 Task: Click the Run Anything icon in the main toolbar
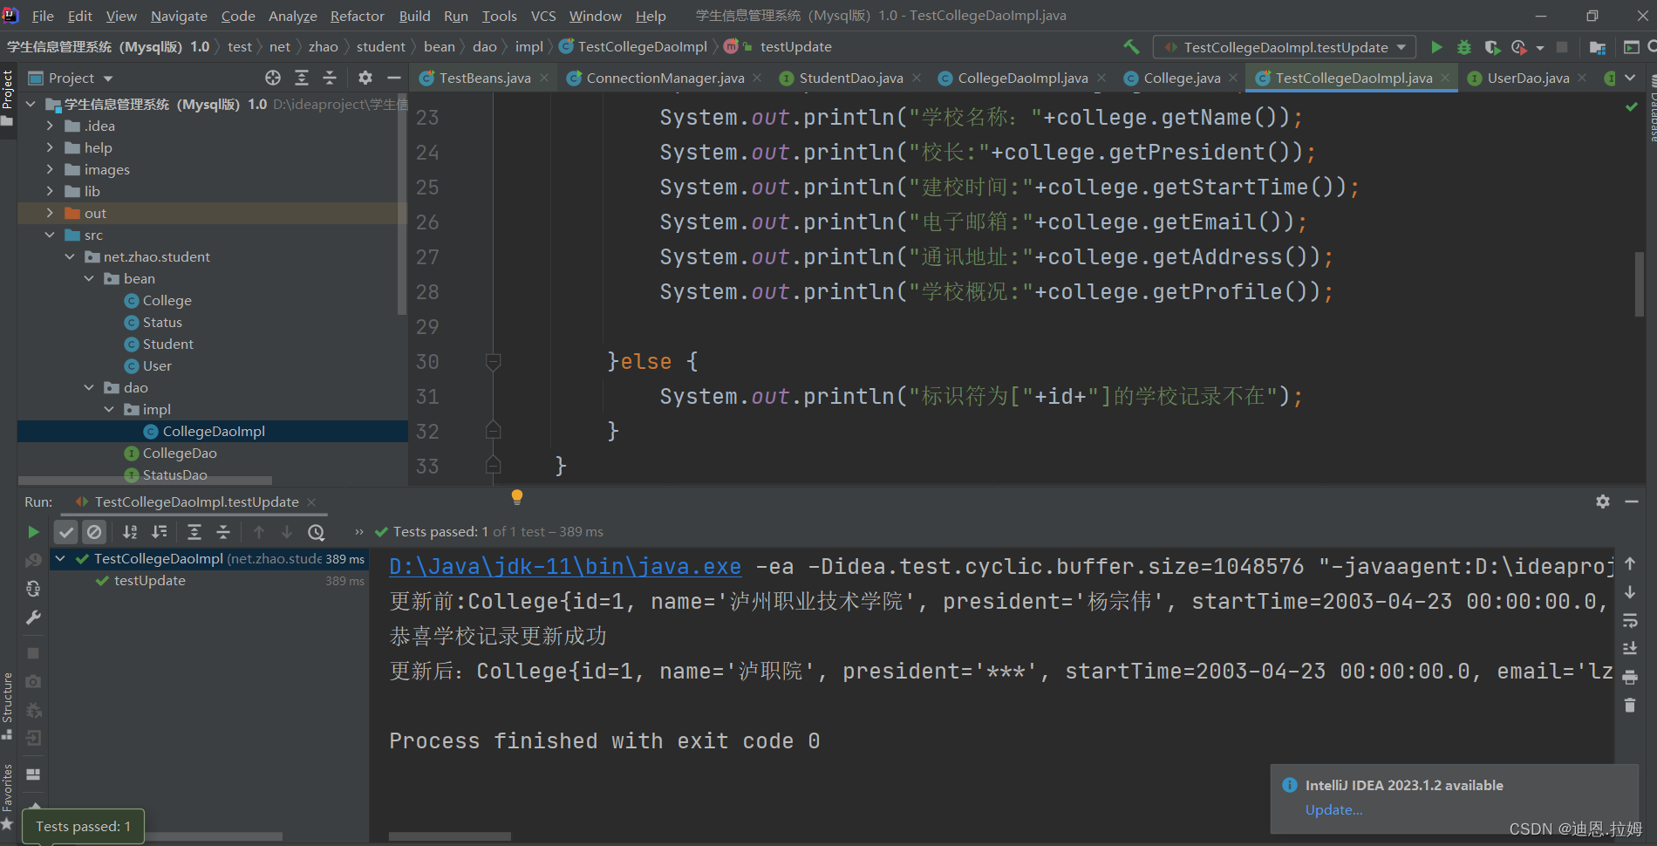pyautogui.click(x=1631, y=47)
